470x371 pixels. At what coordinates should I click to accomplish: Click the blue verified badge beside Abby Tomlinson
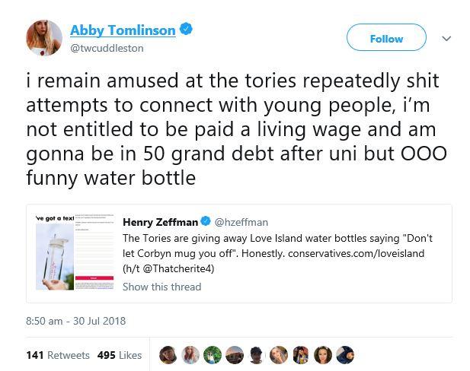(x=187, y=30)
